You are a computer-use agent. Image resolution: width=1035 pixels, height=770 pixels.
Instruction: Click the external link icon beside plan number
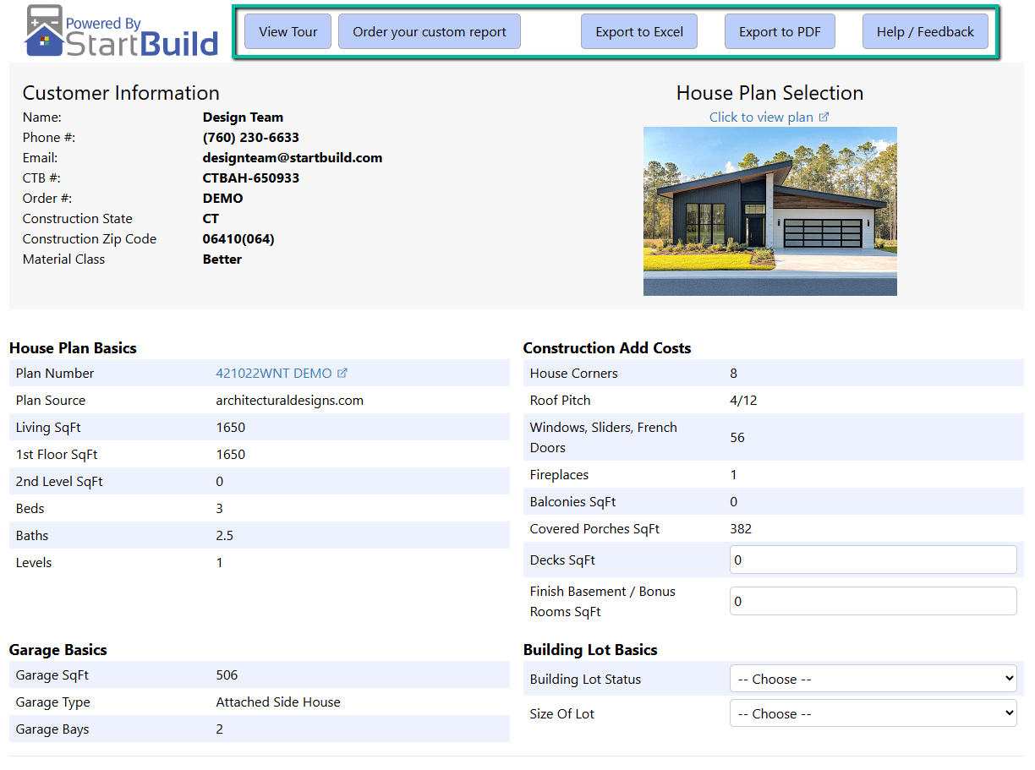pyautogui.click(x=344, y=372)
